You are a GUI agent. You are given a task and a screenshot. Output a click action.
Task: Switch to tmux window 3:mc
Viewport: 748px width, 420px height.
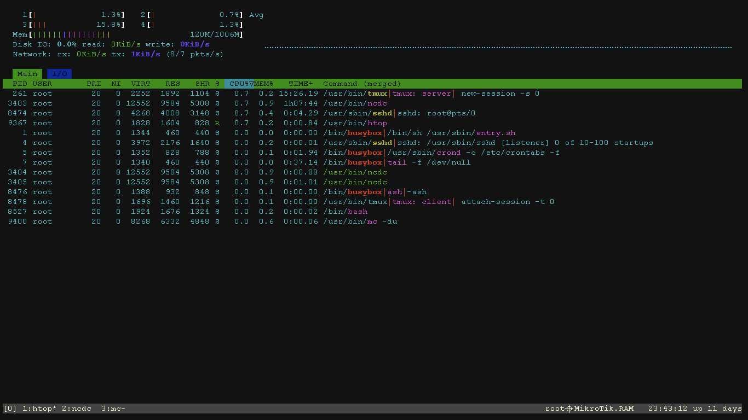click(113, 409)
